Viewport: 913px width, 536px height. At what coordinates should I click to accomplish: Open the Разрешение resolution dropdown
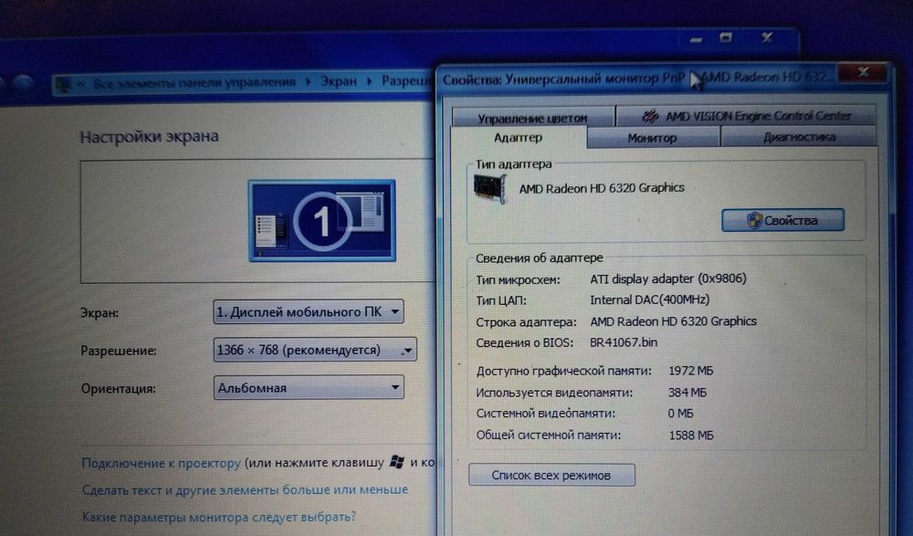point(314,350)
